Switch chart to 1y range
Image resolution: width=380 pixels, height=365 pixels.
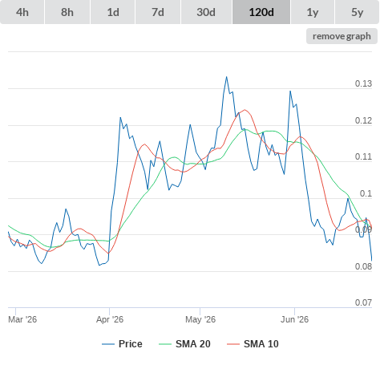pyautogui.click(x=313, y=12)
